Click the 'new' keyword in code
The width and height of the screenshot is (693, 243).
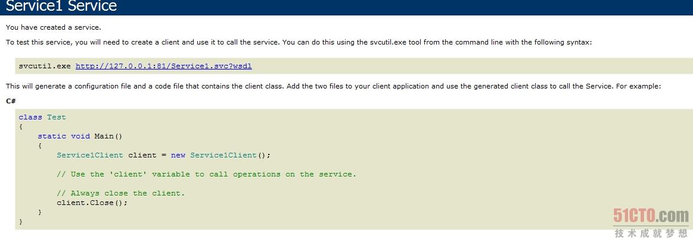click(x=178, y=155)
